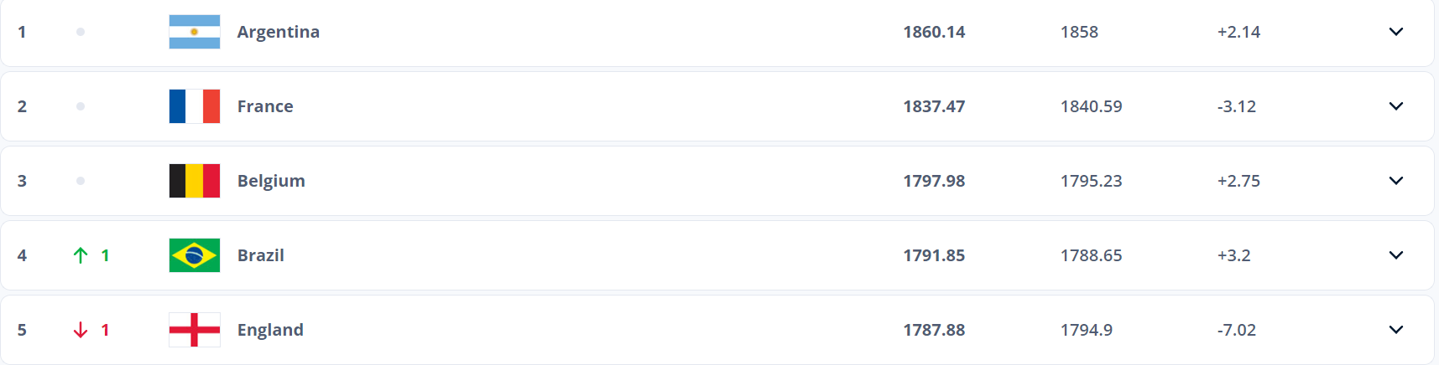Image resolution: width=1439 pixels, height=365 pixels.
Task: Click Brazil's green up arrow indicator
Action: pyautogui.click(x=81, y=255)
